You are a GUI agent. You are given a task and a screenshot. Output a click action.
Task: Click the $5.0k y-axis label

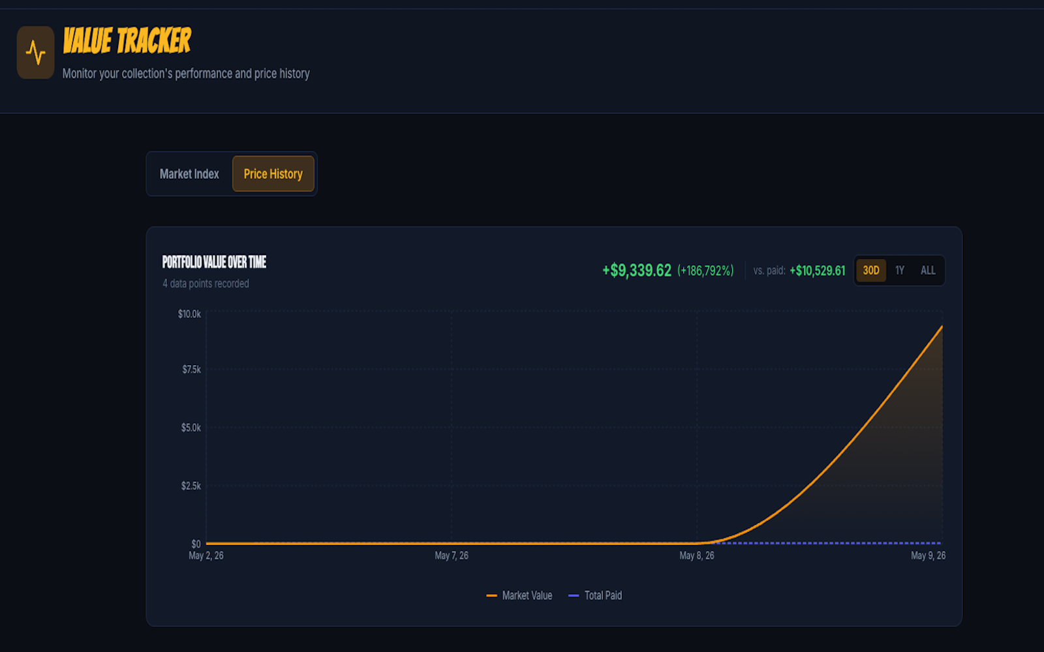point(191,428)
